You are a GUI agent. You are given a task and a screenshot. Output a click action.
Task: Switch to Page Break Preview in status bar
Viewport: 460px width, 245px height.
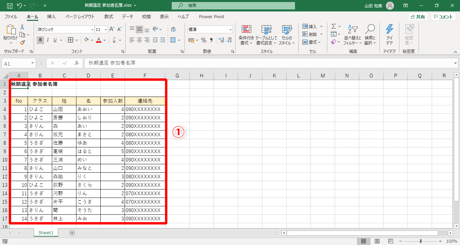pos(390,241)
